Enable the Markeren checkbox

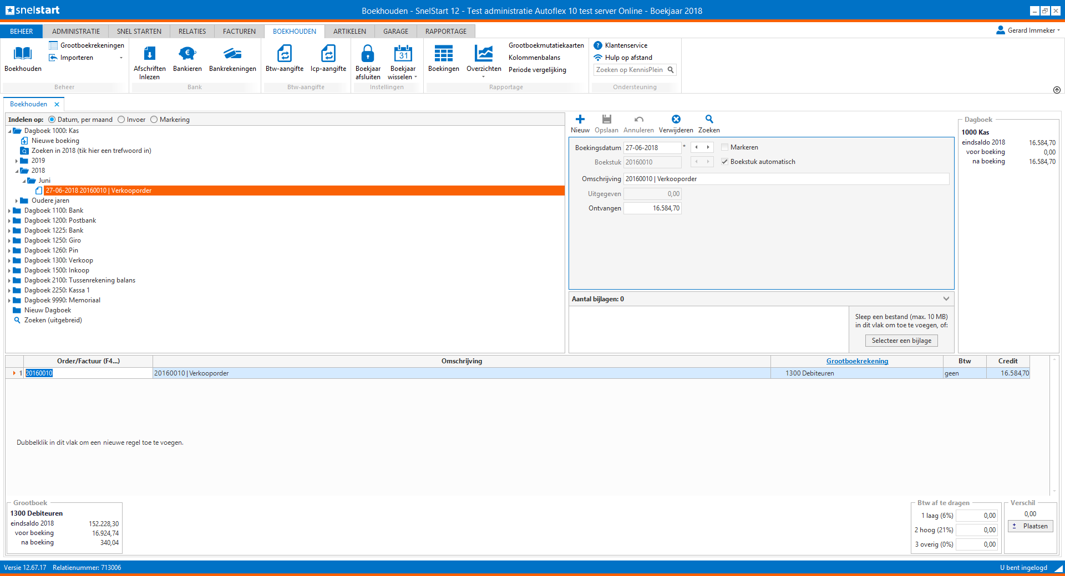[724, 147]
